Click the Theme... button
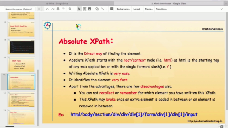The image size is (228, 128). [x=149, y=9]
